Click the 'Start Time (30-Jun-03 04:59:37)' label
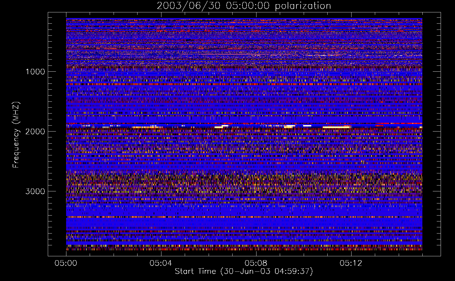455x281 pixels. tap(244, 271)
